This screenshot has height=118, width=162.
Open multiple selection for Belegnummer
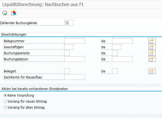pos(152,41)
